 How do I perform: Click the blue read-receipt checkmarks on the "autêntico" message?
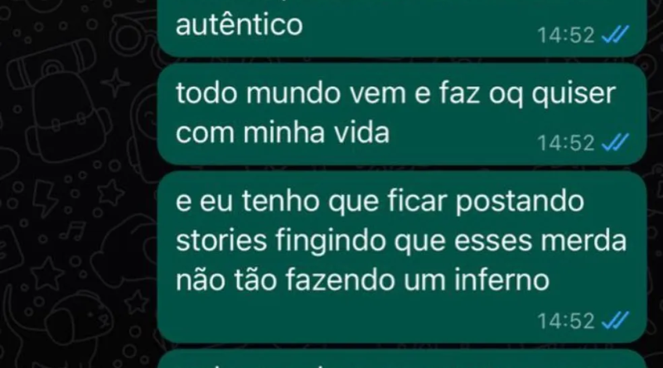click(615, 35)
